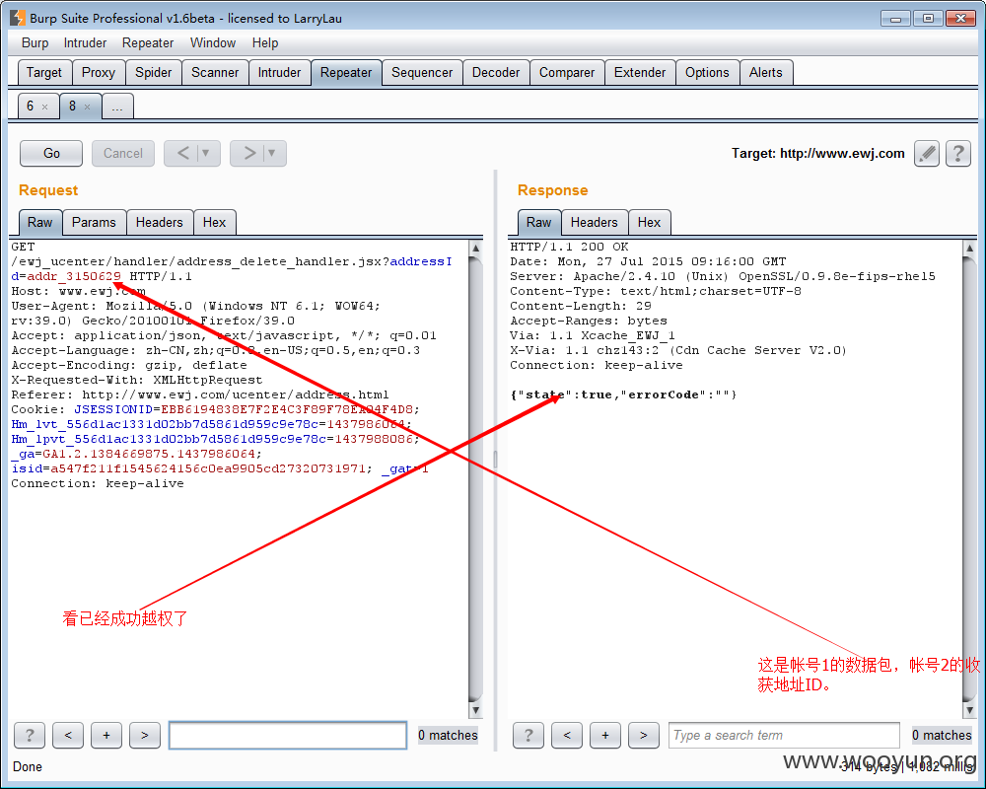Switch to the Sequencer tab
Screen dimensions: 986x789
click(422, 72)
